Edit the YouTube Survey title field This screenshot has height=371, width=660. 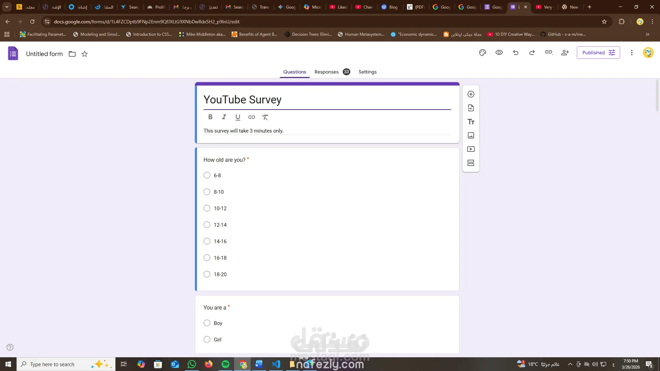[x=327, y=100]
